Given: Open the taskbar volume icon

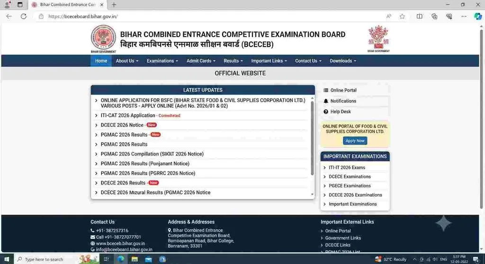Looking at the screenshot, I should (435, 259).
